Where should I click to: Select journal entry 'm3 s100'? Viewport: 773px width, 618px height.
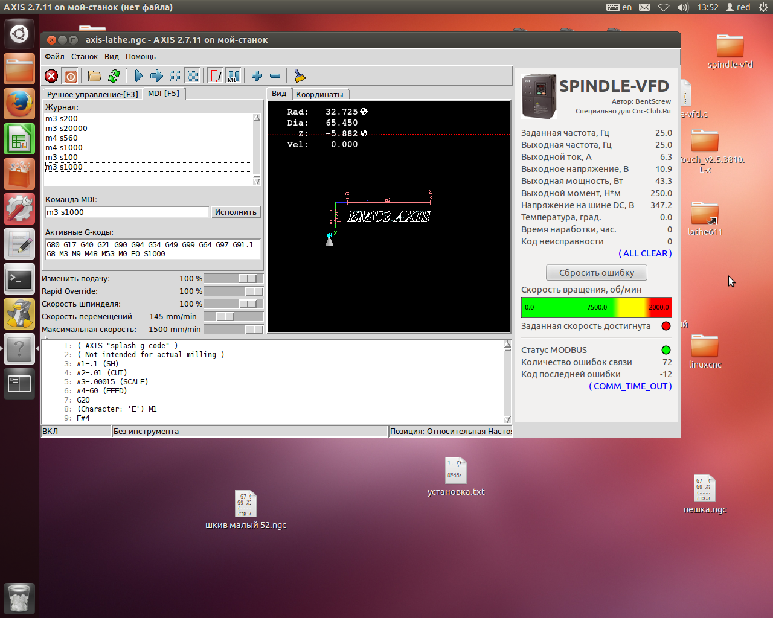[149, 158]
